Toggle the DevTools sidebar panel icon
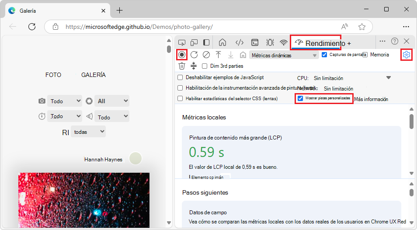This screenshot has height=230, width=417. [x=206, y=42]
